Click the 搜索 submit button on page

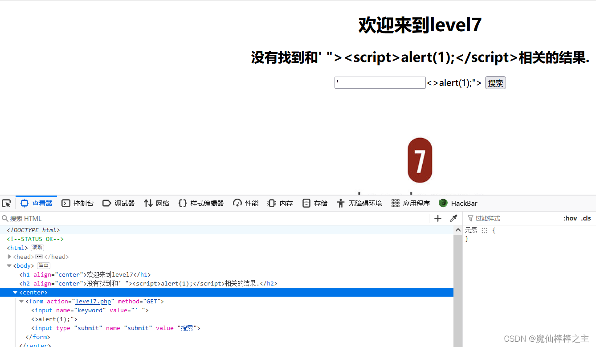pyautogui.click(x=495, y=83)
